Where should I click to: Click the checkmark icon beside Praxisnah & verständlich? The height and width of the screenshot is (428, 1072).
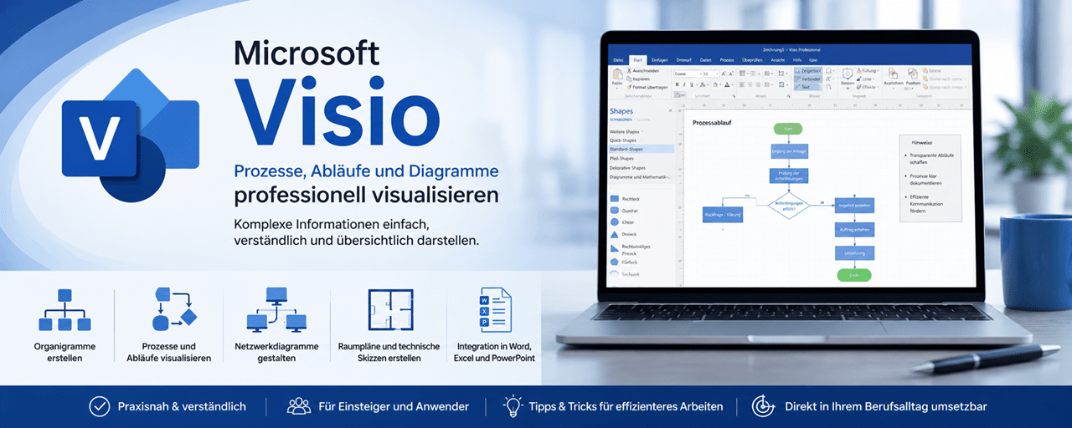coord(100,406)
